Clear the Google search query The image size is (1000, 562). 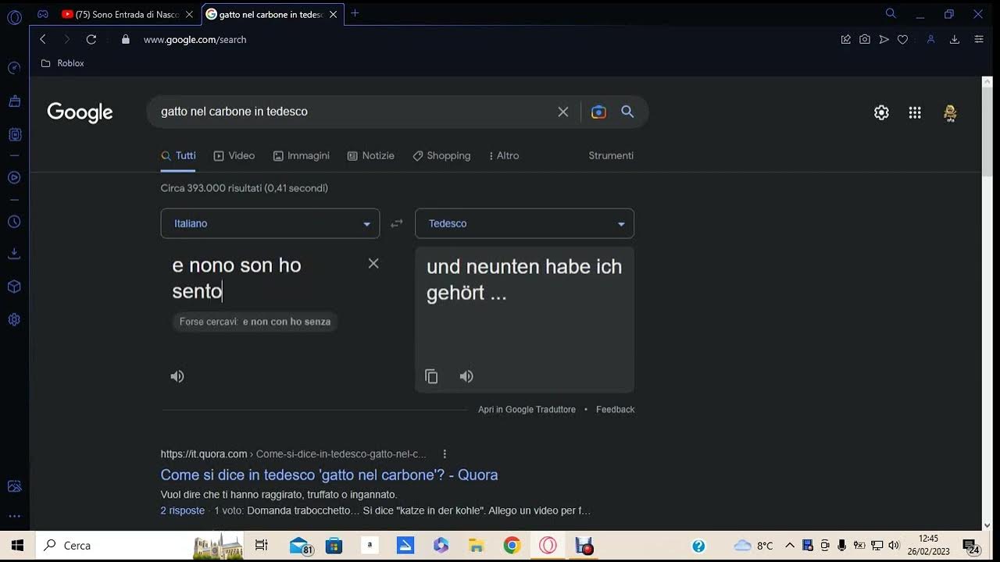click(562, 112)
